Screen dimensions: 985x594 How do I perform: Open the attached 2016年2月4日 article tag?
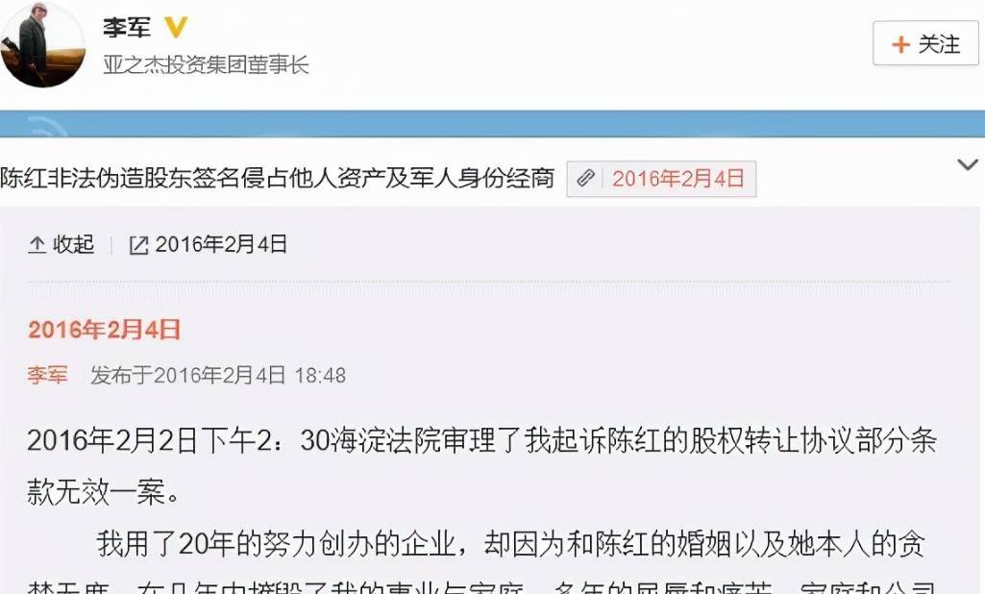pos(661,179)
